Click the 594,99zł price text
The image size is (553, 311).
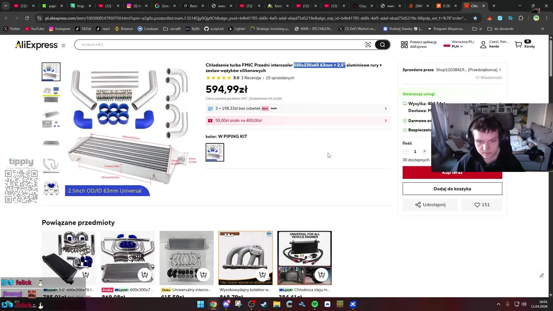(x=226, y=89)
